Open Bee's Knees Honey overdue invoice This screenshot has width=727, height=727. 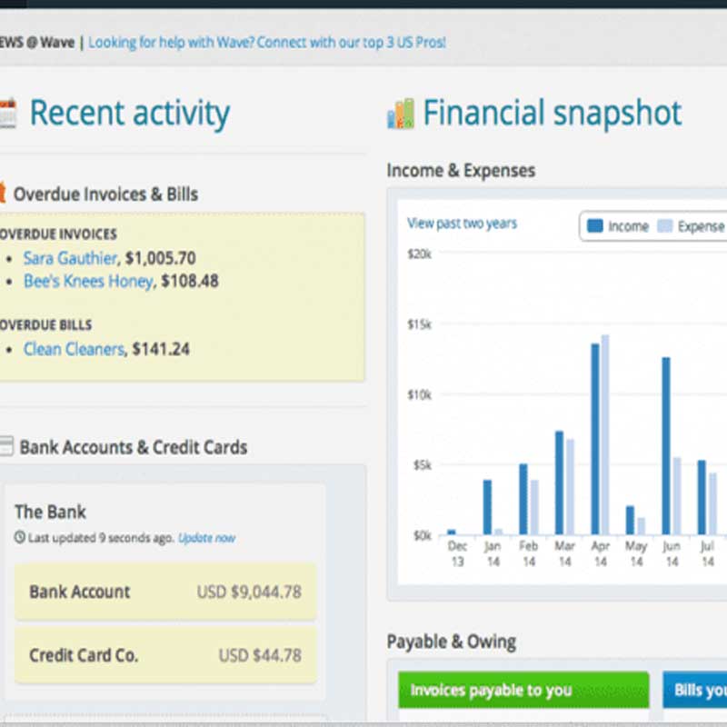click(x=88, y=282)
